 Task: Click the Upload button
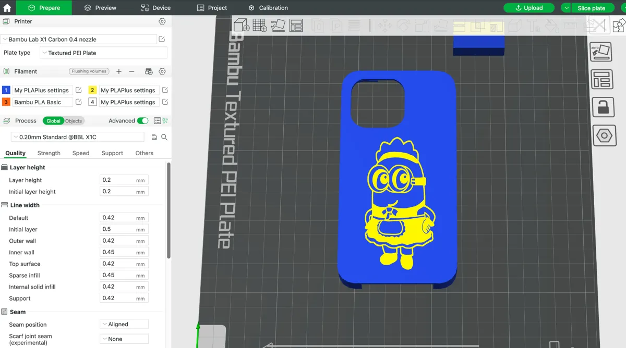529,8
